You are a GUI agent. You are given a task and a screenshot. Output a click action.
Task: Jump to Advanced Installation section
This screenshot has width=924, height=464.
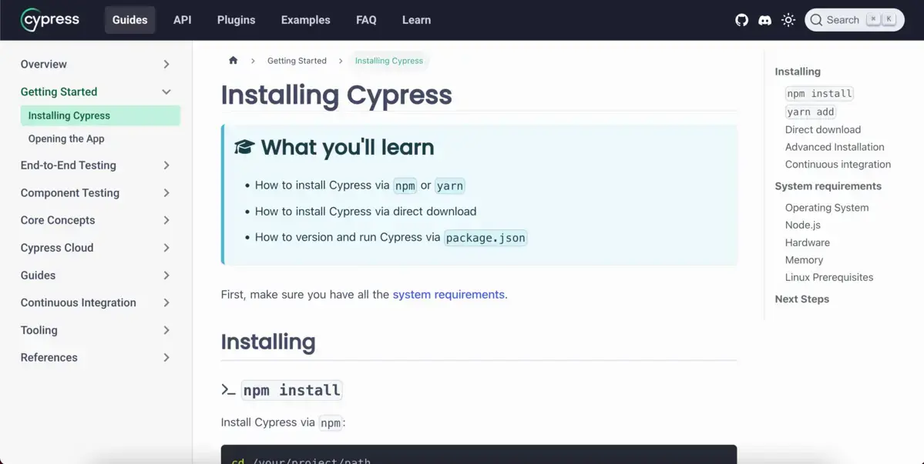pos(835,147)
